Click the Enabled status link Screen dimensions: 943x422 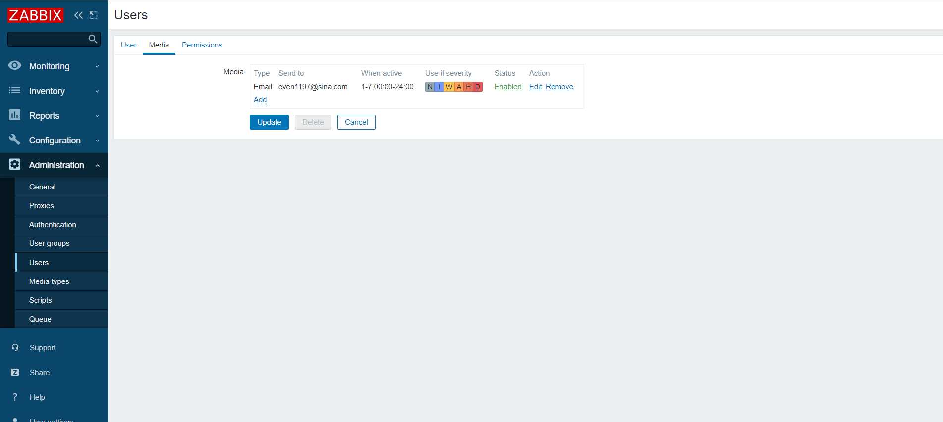click(508, 87)
